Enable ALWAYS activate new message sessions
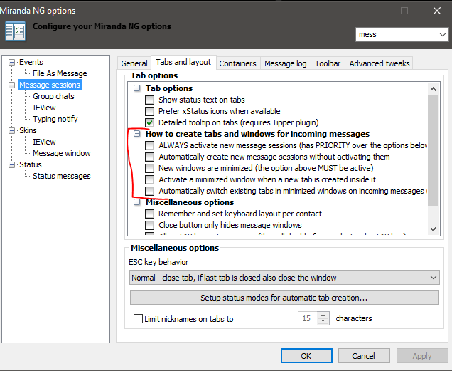 tap(149, 145)
